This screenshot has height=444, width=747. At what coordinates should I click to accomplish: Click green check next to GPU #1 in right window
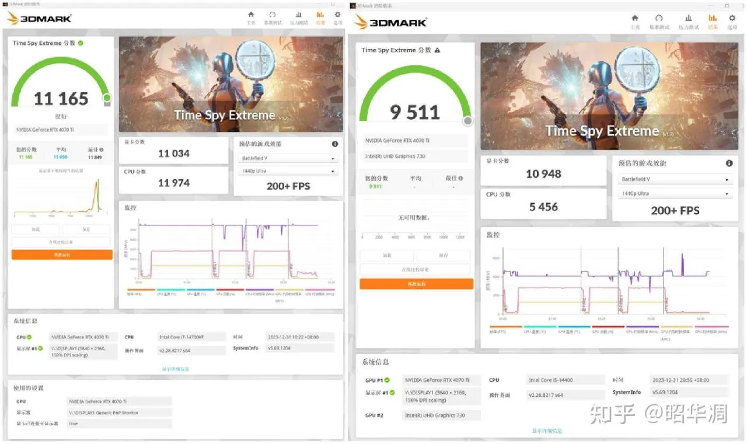point(387,380)
